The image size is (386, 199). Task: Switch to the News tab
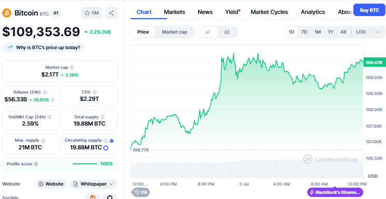205,12
